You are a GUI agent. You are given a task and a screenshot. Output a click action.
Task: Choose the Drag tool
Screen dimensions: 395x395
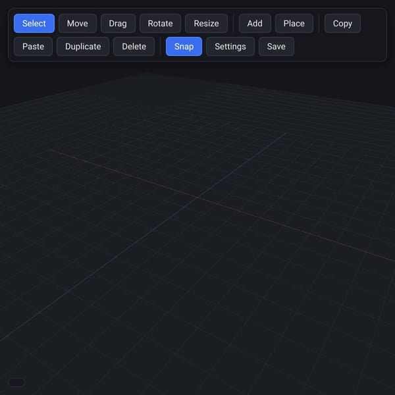pos(118,24)
